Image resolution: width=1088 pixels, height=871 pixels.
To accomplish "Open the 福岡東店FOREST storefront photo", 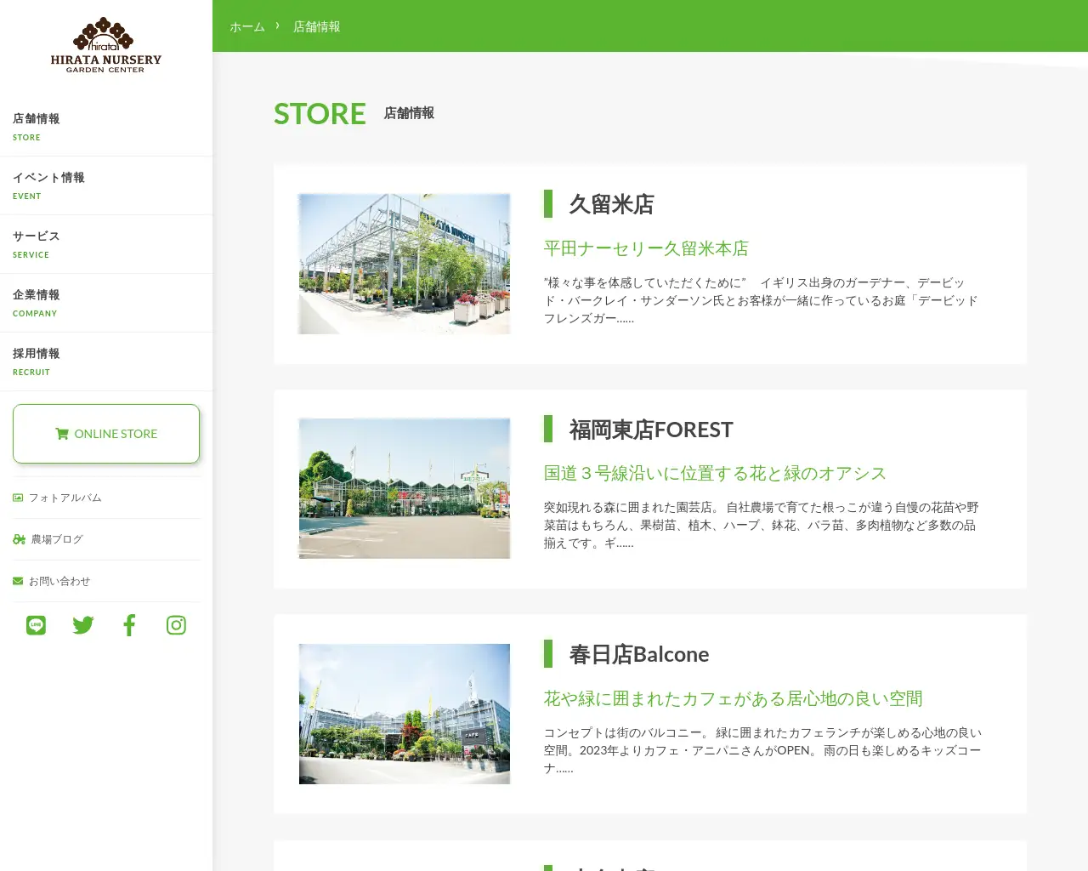I will [404, 487].
